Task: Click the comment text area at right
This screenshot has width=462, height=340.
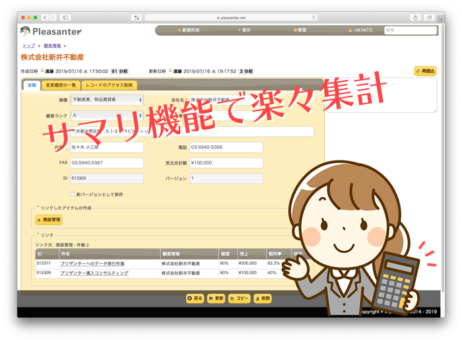Action: tap(382, 95)
